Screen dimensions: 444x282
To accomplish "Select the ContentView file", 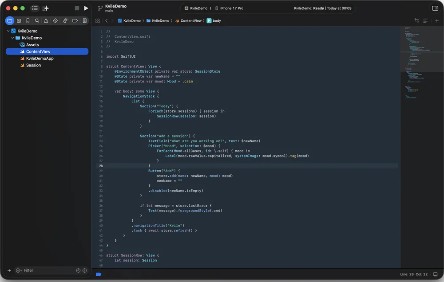I will pyautogui.click(x=47, y=51).
